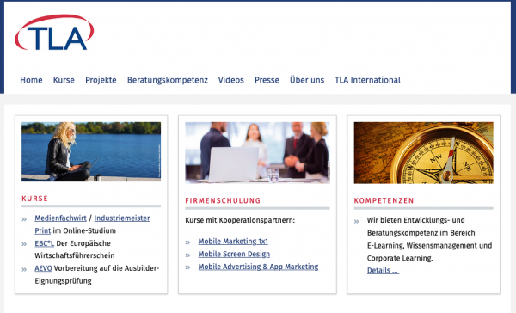This screenshot has width=516, height=313.
Task: Open Mobile Marketing 1x1 course
Action: click(233, 242)
